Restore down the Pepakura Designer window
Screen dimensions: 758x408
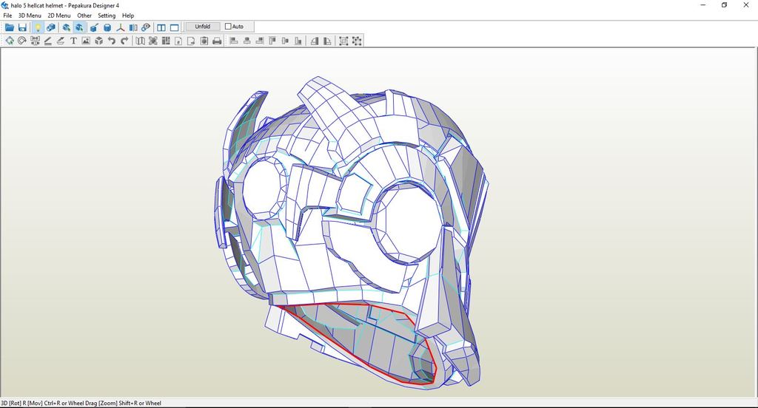(724, 5)
